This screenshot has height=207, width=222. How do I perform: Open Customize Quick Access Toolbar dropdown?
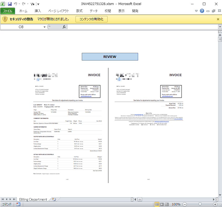pos(38,4)
